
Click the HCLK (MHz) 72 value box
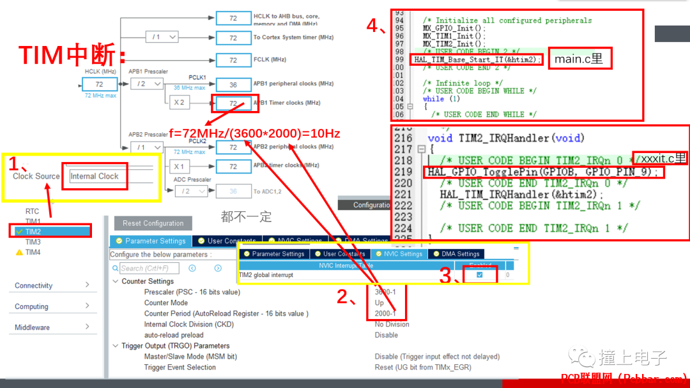pyautogui.click(x=100, y=84)
